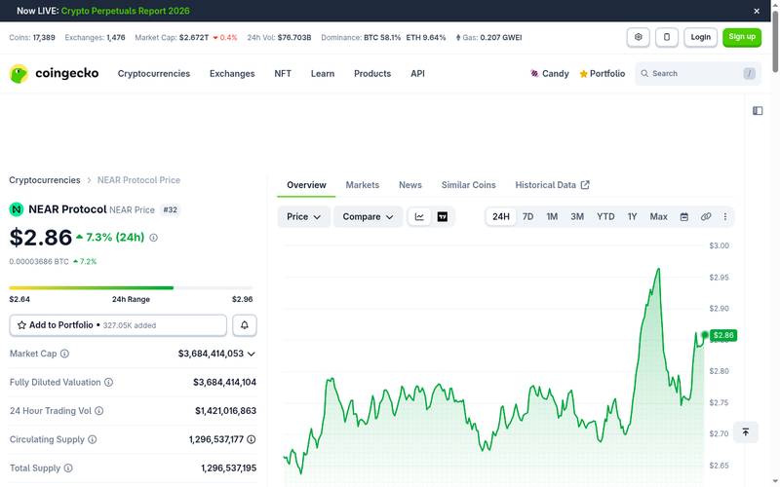Open the Exchanges menu
Viewport: 780px width, 487px height.
coord(232,74)
